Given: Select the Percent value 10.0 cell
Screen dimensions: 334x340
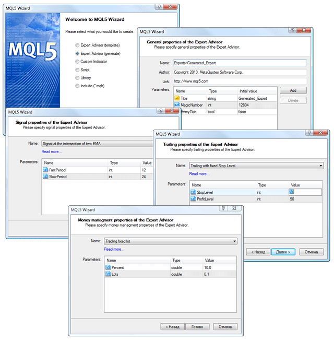Looking at the screenshot, I should (219, 267).
